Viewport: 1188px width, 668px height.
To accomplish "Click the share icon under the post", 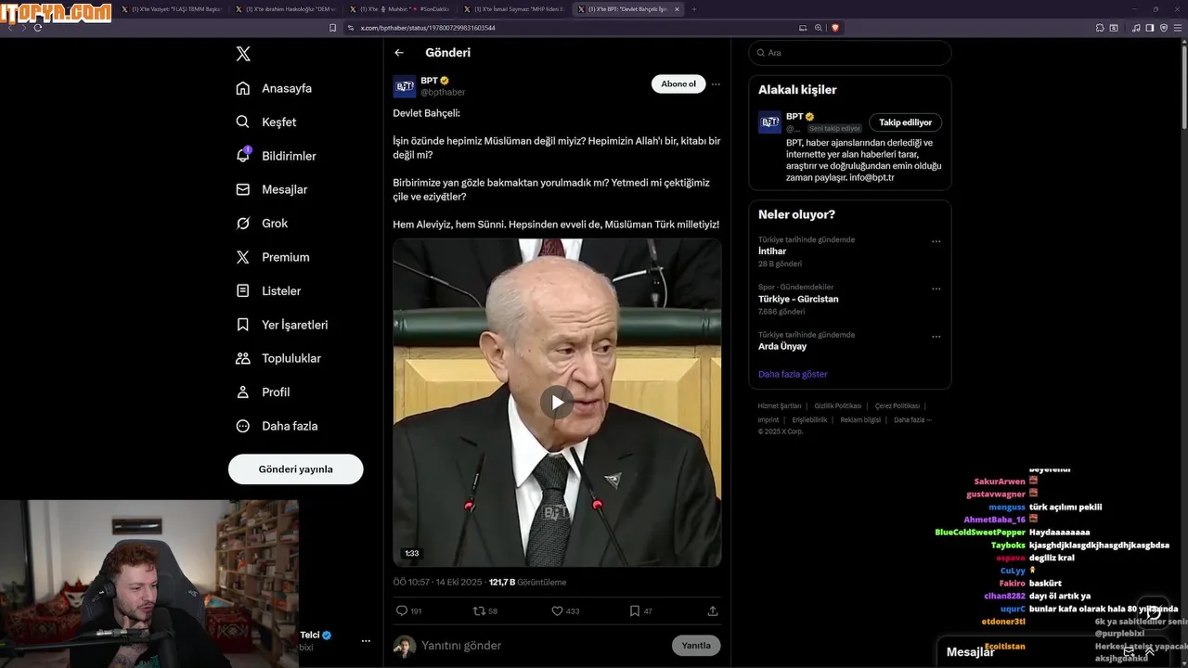I will [713, 610].
